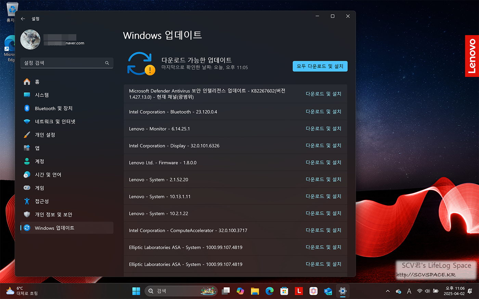Show hidden tray icons chevron
Screen dimensions: 479x299
388,291
